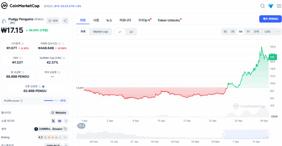This screenshot has height=146, width=282.
Task: Click the right range slider handle
Action: [269, 134]
